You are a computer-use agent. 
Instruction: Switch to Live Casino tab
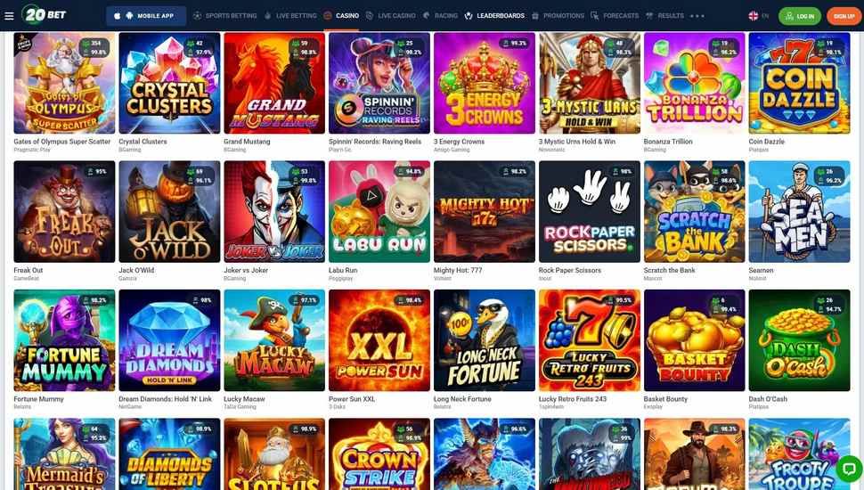391,16
